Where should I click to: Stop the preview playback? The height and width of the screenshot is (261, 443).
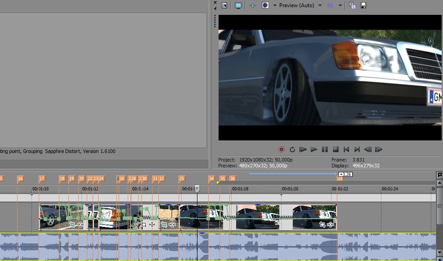click(336, 149)
